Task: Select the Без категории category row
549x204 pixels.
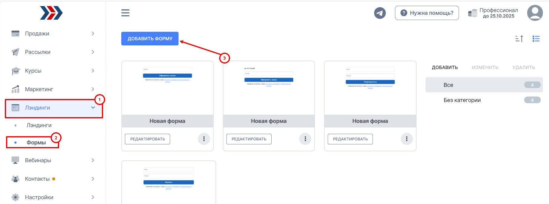Action: [x=484, y=100]
